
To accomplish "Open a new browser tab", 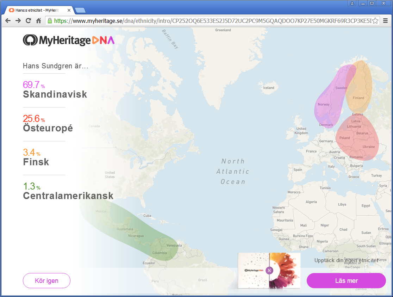I will pyautogui.click(x=80, y=10).
